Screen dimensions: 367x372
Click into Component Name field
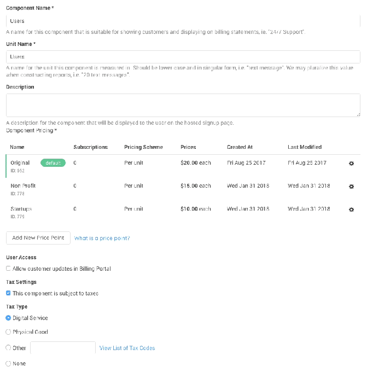tap(183, 21)
